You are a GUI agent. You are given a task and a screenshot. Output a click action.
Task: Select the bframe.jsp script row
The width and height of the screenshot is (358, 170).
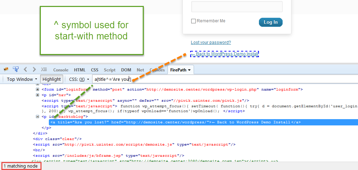109,156
